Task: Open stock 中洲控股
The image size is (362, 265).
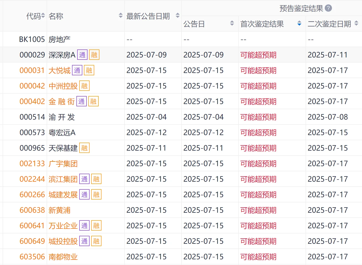Action: coord(63,86)
